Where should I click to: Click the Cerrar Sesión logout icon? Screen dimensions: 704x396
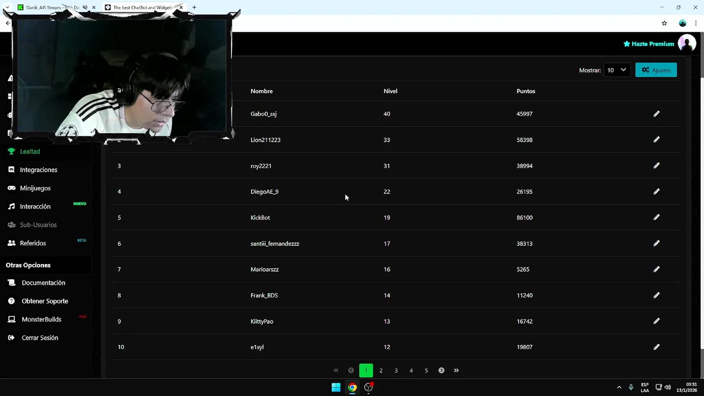[x=11, y=338]
